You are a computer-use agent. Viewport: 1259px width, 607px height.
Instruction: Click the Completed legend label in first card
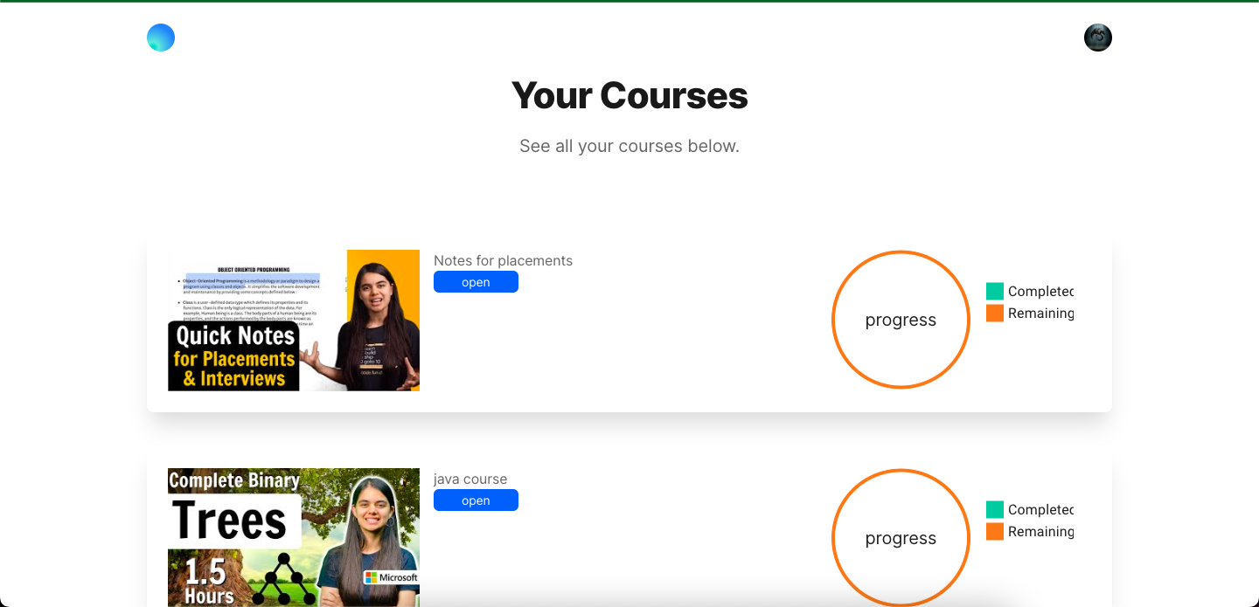(x=1040, y=291)
